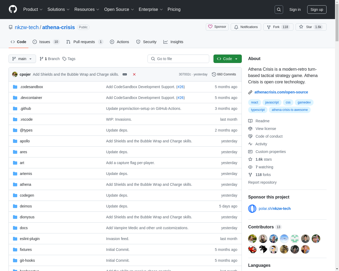
Task: Switch to the Insights tab
Action: [173, 42]
